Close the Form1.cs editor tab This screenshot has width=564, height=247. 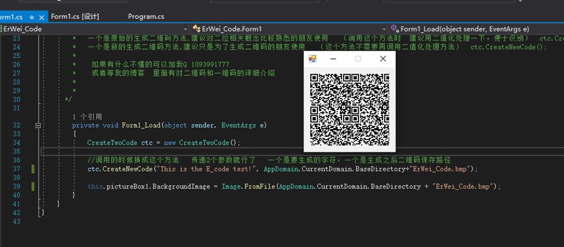point(42,17)
